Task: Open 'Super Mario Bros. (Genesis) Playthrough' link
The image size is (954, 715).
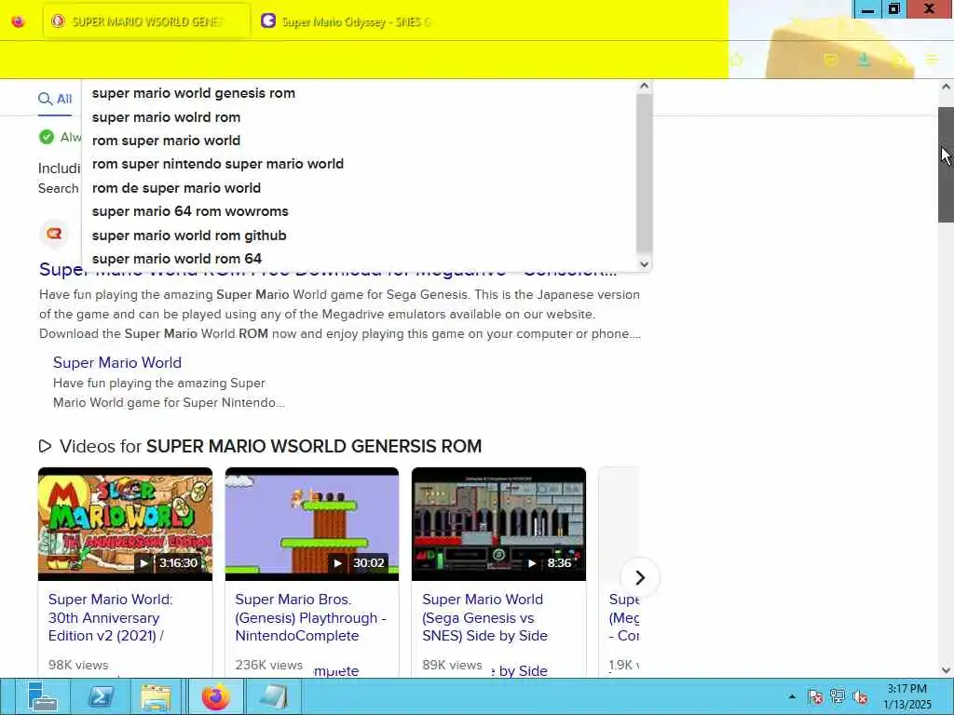Action: (310, 617)
